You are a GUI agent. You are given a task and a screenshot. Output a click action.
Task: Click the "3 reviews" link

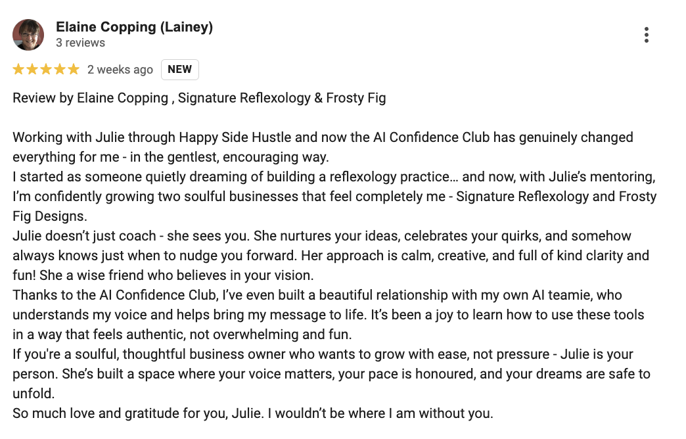pyautogui.click(x=80, y=43)
